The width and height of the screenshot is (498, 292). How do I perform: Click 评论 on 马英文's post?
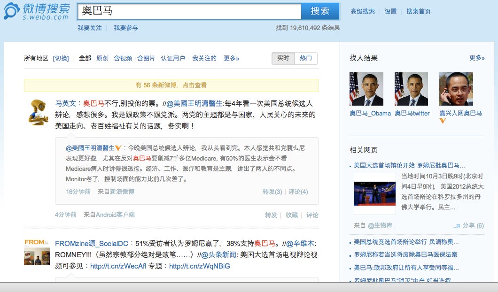pos(312,215)
